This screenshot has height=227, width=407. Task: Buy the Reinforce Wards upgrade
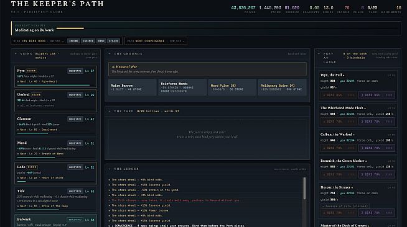[182, 87]
